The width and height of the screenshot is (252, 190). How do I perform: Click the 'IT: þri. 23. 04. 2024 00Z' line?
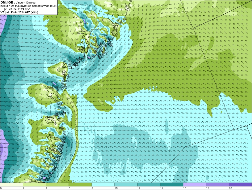15,9
